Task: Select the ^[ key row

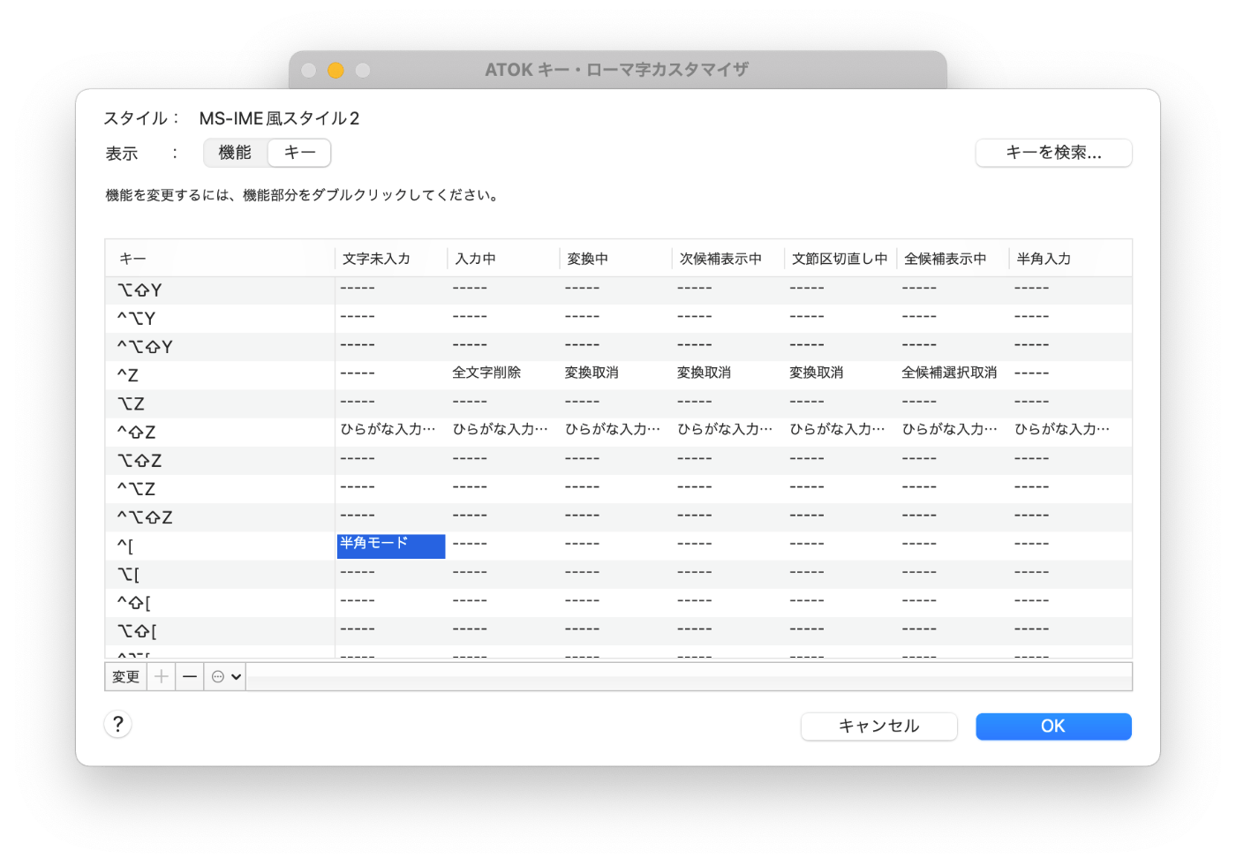Action: click(x=618, y=546)
